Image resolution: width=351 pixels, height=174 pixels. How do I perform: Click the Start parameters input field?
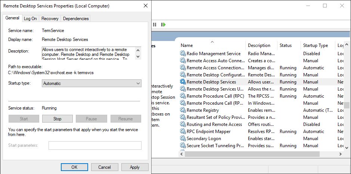click(95, 145)
